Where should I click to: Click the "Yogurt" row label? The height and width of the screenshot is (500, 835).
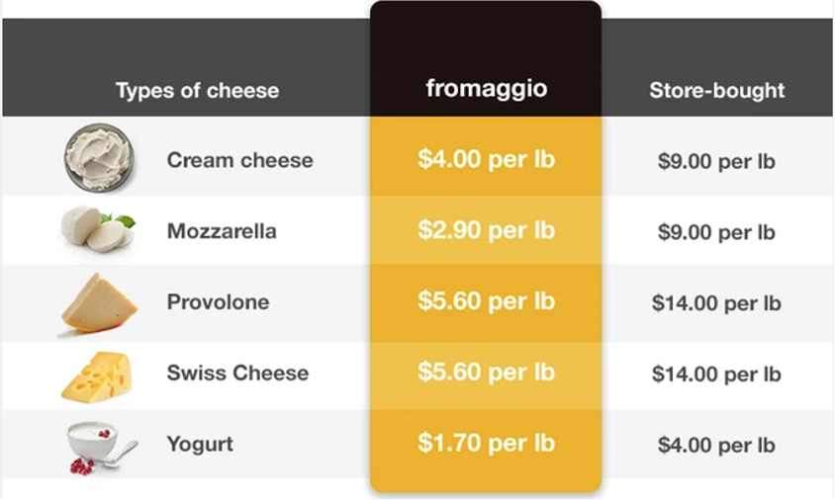[200, 445]
